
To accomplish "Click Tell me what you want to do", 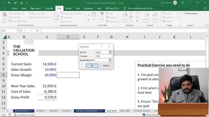I will (x=140, y=8).
